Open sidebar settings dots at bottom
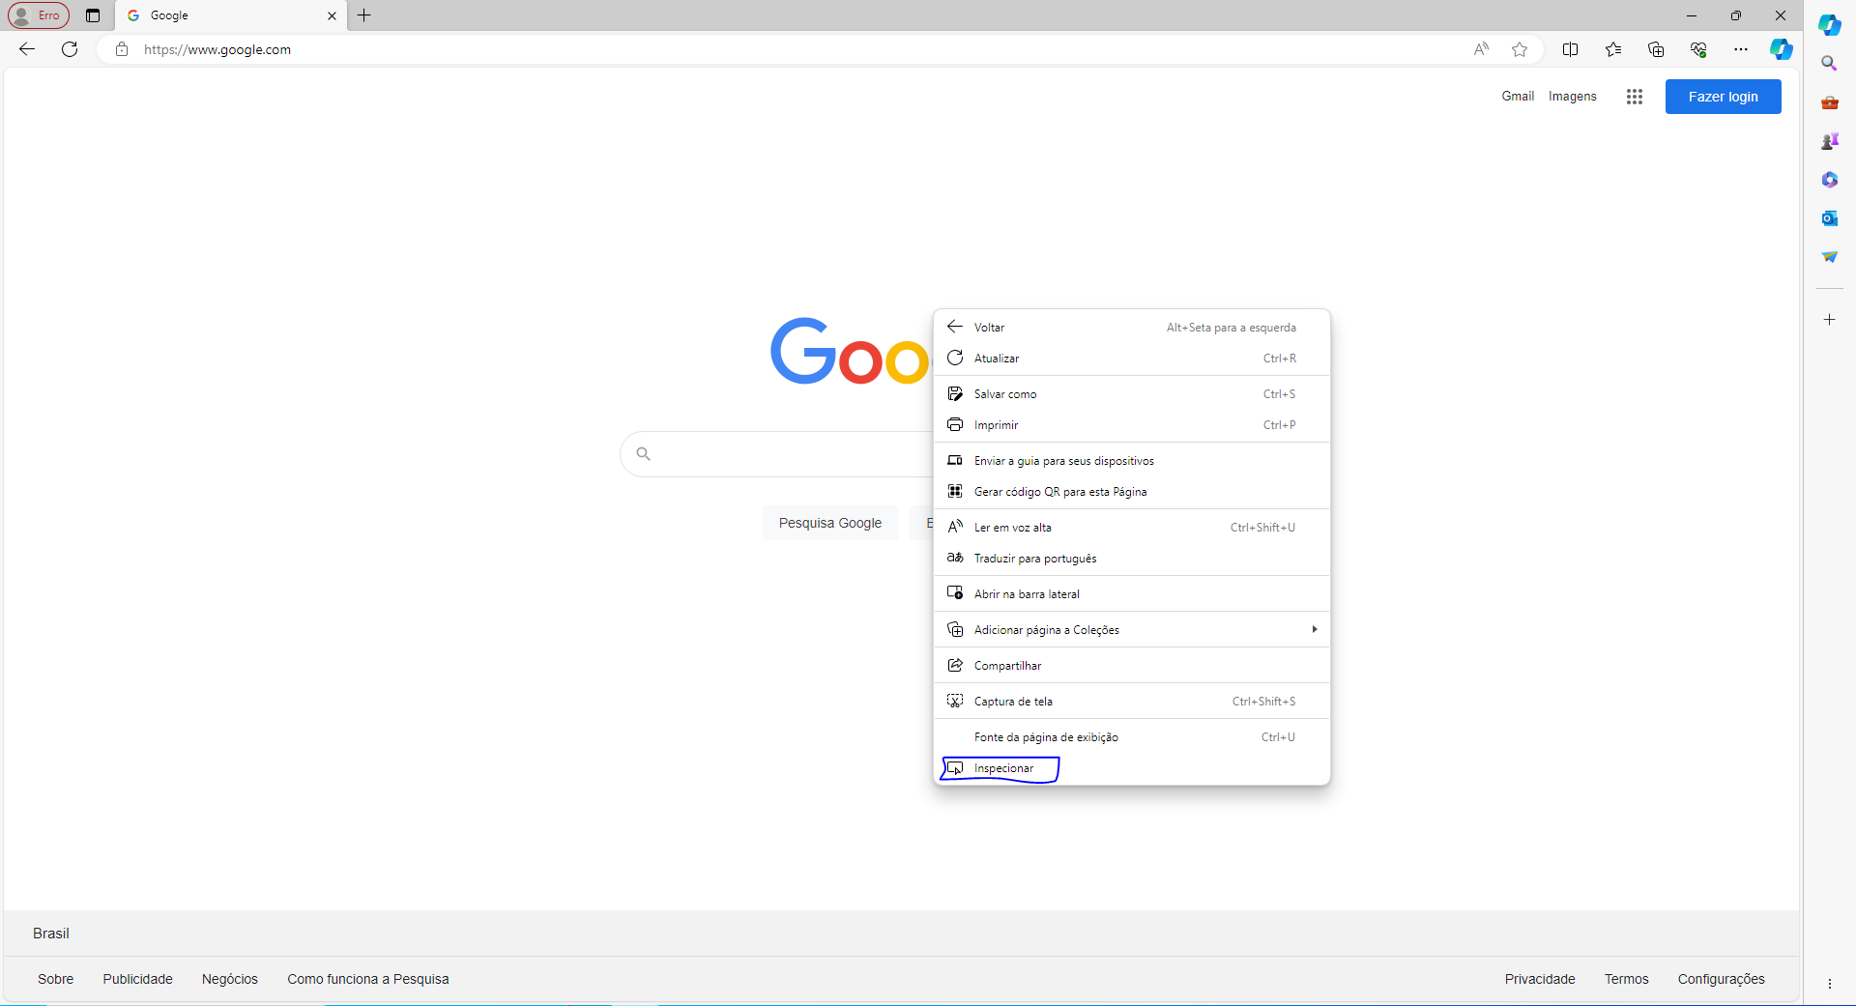Viewport: 1856px width, 1006px height. pos(1829,984)
